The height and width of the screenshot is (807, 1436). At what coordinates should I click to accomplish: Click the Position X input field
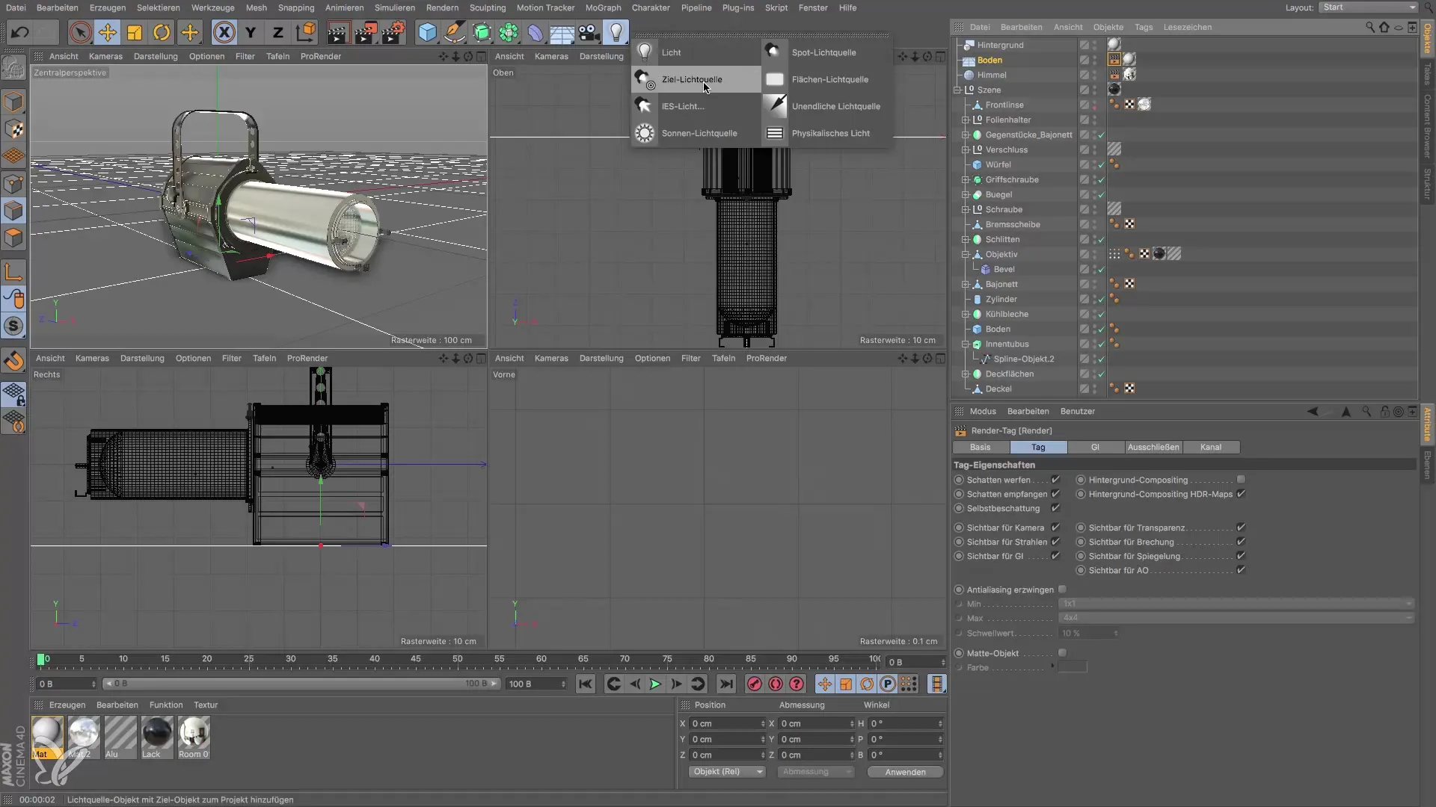727,723
